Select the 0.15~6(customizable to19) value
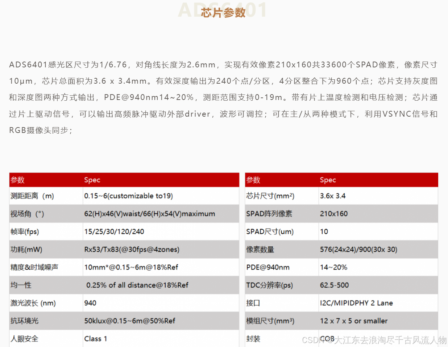Viewport: 448px width, 347px height. (x=129, y=196)
